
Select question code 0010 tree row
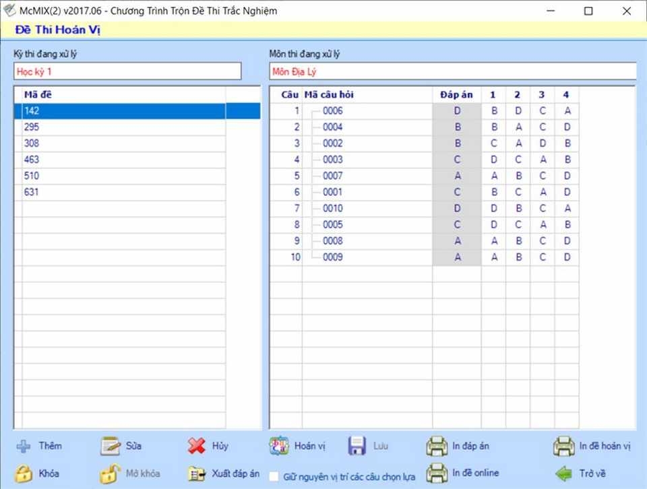click(x=332, y=208)
